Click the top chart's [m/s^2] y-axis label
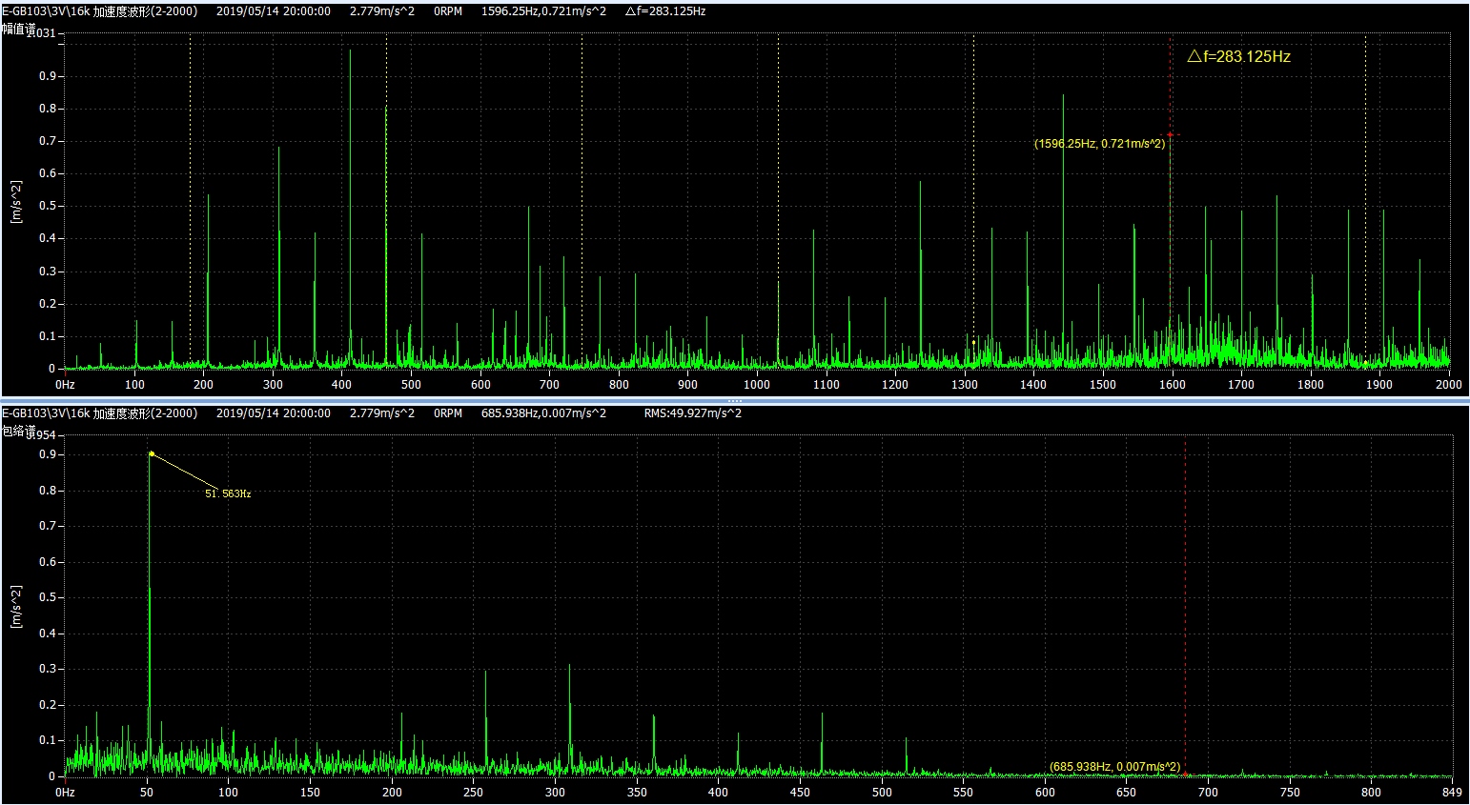The height and width of the screenshot is (805, 1470). pyautogui.click(x=16, y=201)
